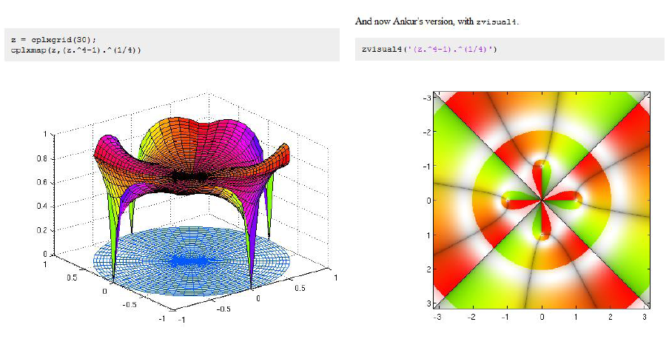Viewport: 669px width, 339px height.
Task: Click the left branch point at x=-1 in color plot
Action: (508, 200)
